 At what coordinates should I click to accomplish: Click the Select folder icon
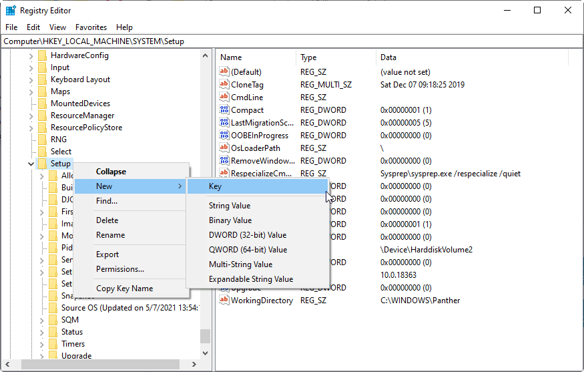click(43, 152)
